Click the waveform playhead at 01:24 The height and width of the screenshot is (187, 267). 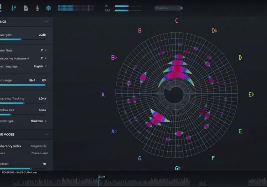[x=98, y=181]
